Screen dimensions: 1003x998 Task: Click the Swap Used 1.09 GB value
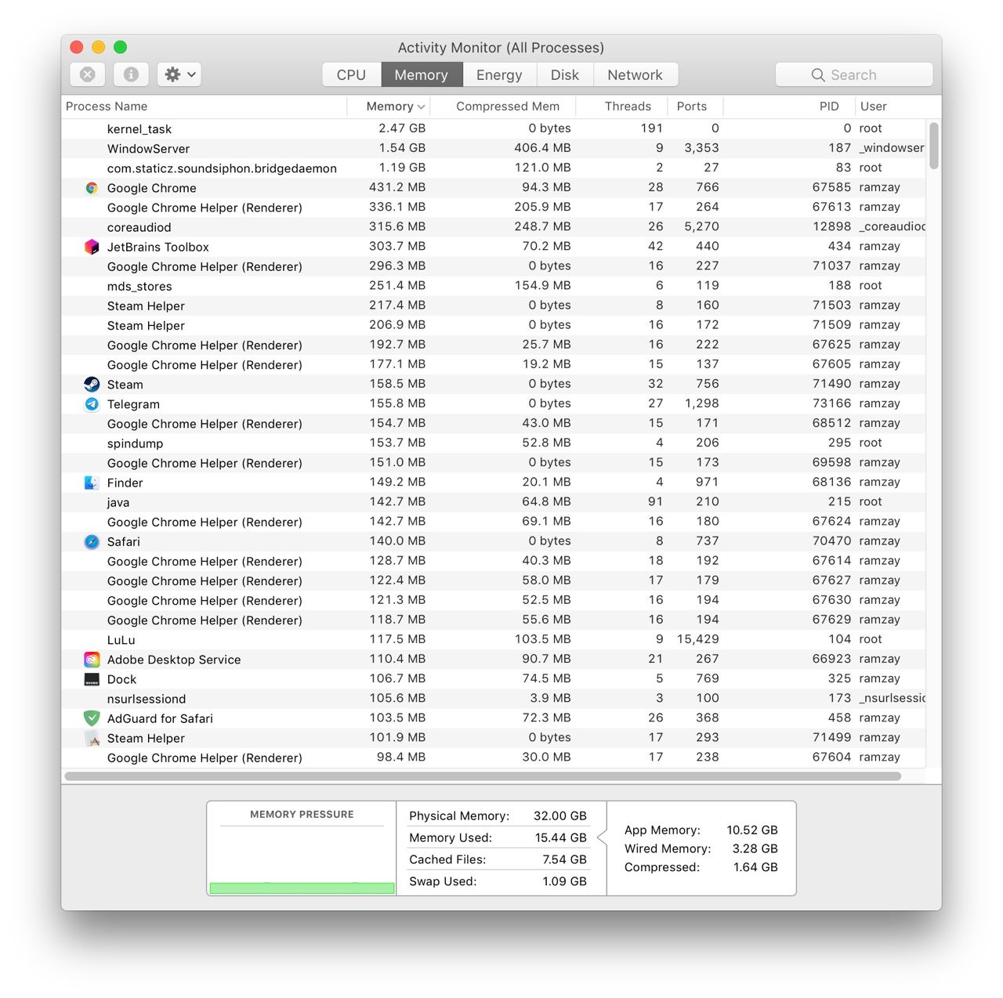pos(564,881)
